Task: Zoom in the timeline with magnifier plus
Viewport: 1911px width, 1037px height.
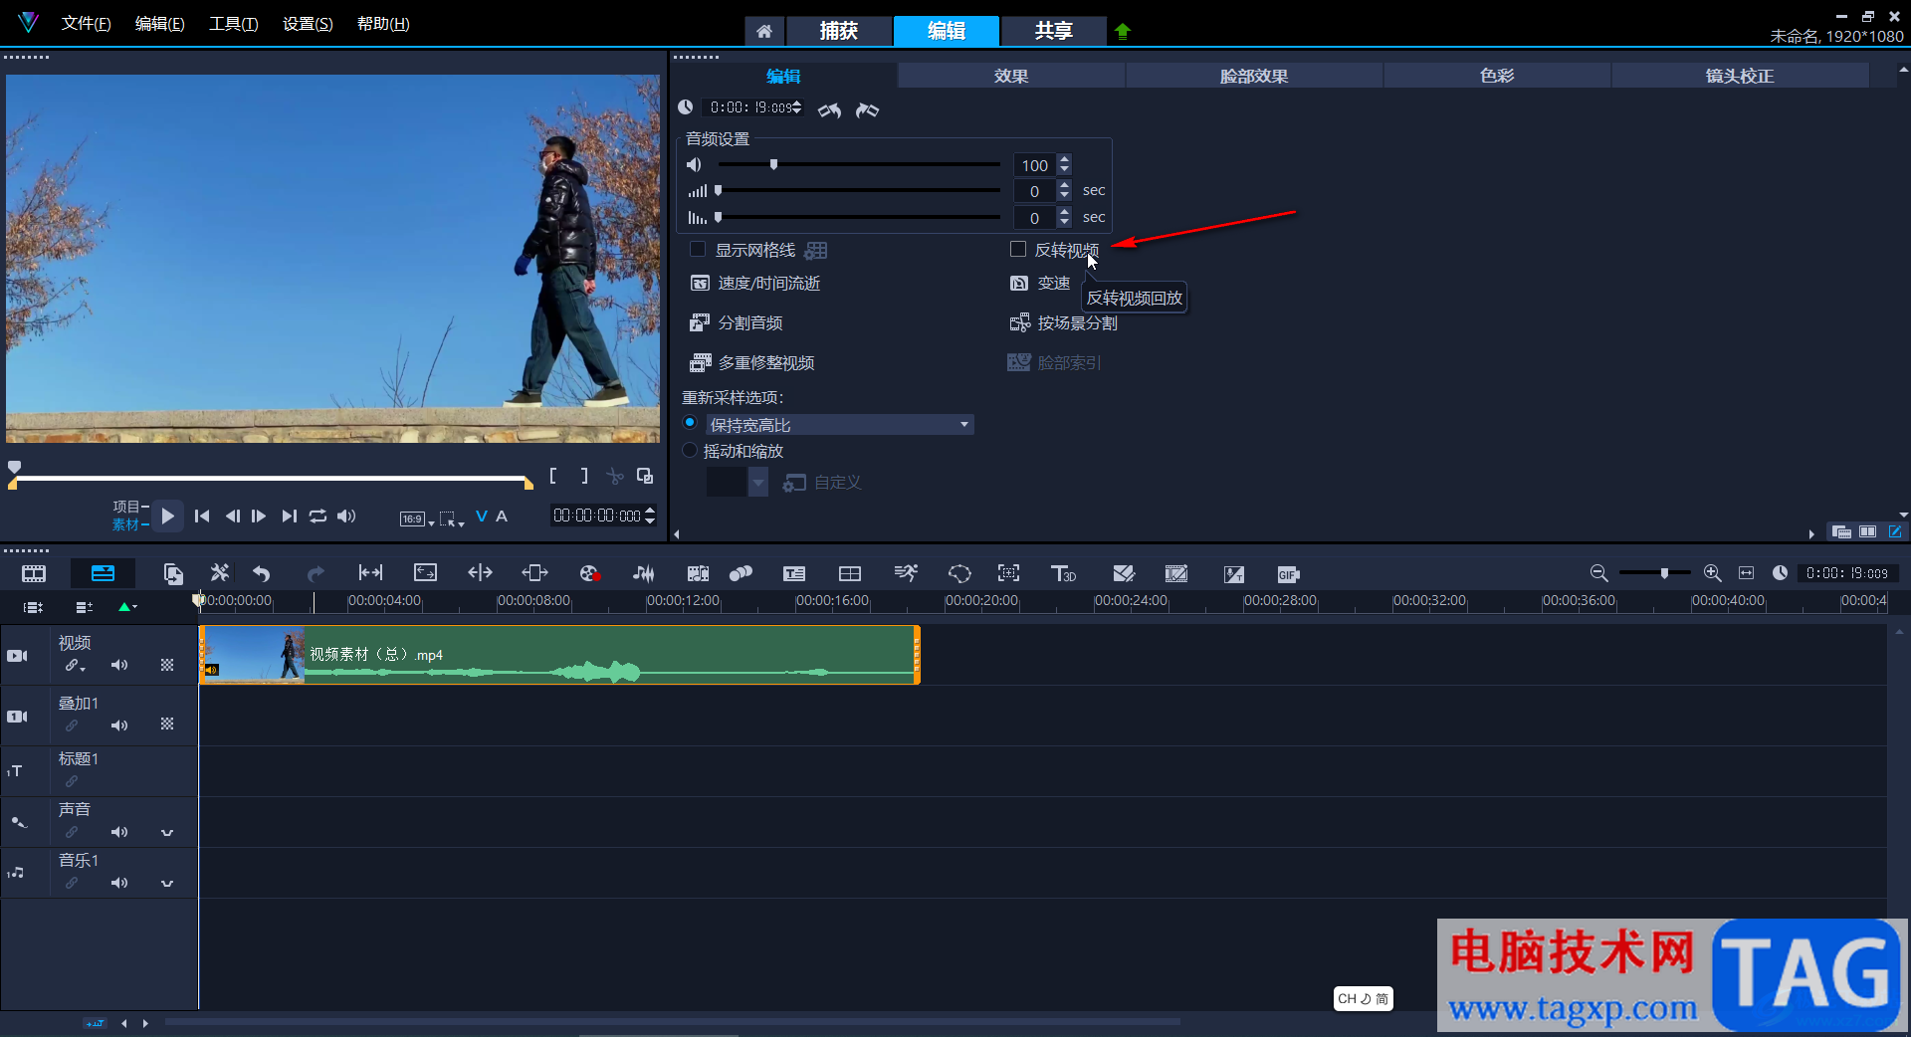Action: 1712,572
